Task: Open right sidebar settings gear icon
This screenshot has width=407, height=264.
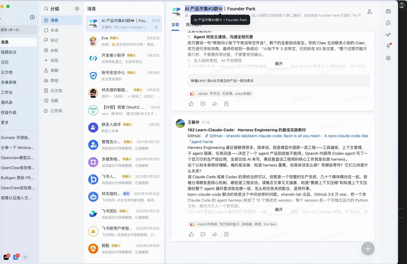Action: (x=388, y=58)
